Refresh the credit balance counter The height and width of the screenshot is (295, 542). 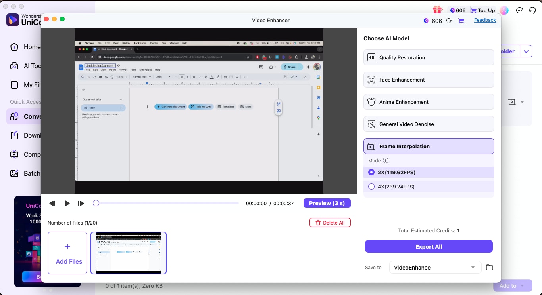(449, 21)
